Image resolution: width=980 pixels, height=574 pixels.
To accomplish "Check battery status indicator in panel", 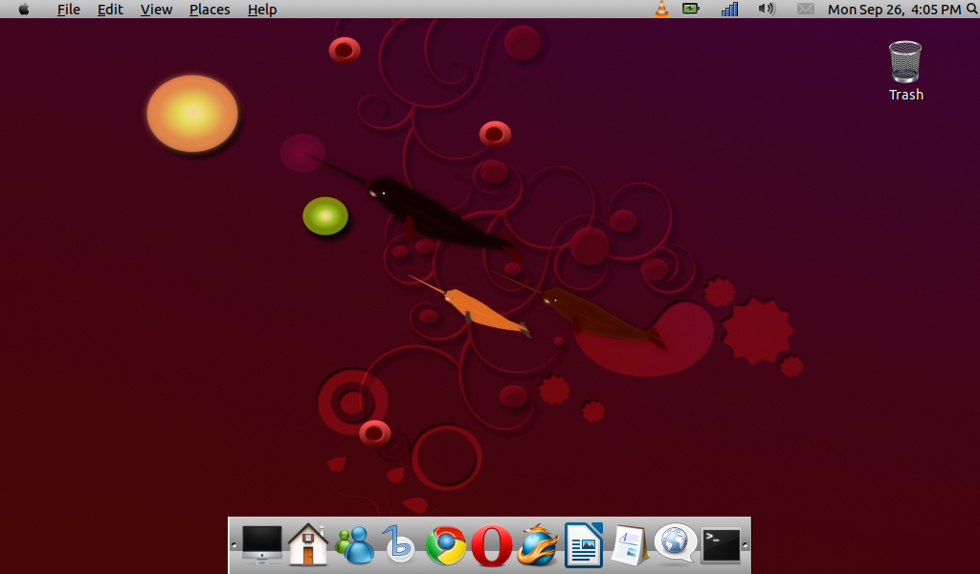I will tap(691, 9).
